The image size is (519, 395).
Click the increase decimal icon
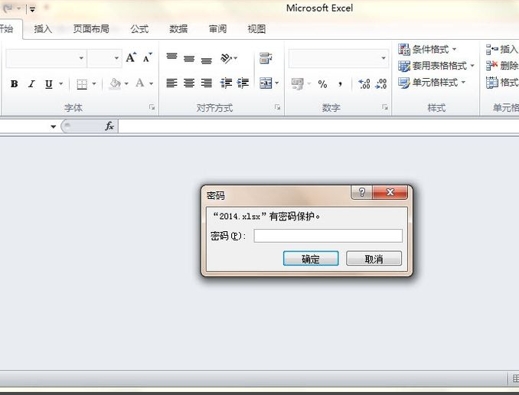pos(364,84)
